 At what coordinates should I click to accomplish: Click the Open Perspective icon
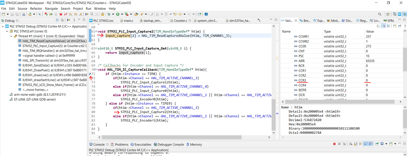coord(388,14)
